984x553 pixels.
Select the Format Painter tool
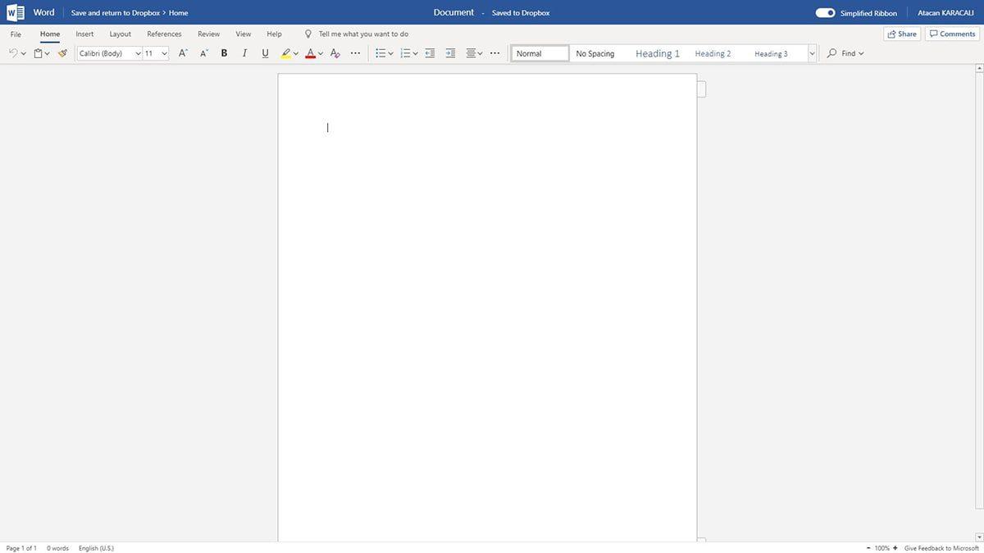[61, 52]
